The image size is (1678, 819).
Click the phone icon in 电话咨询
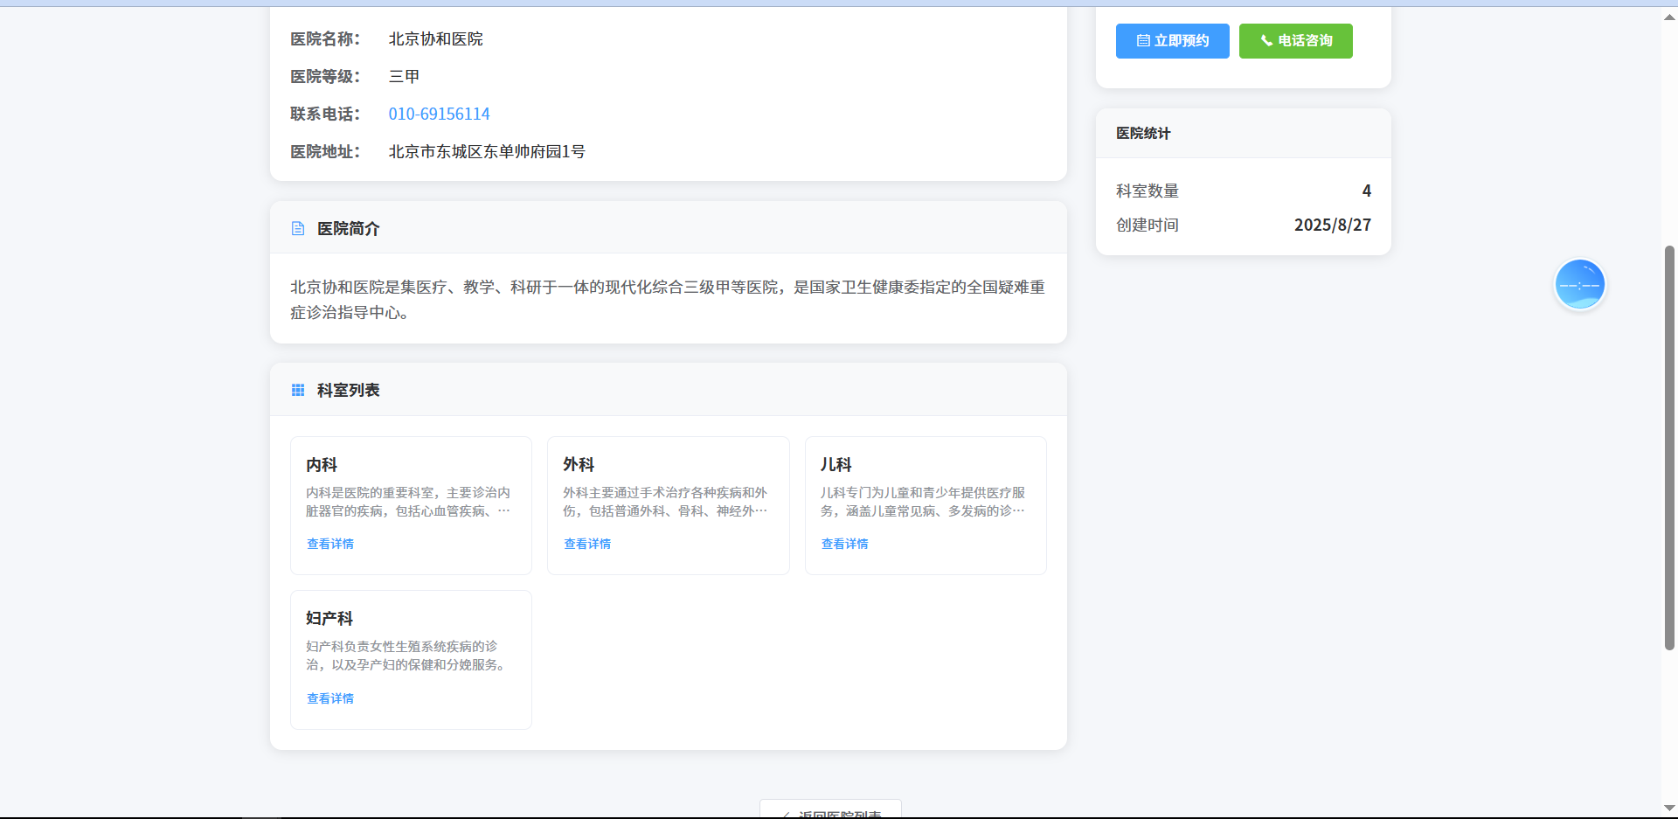(x=1266, y=41)
